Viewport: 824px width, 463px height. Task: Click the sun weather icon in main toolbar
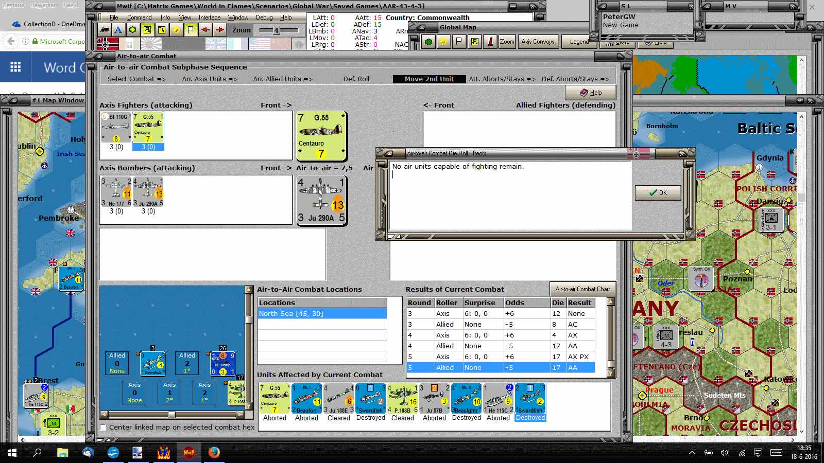[176, 30]
